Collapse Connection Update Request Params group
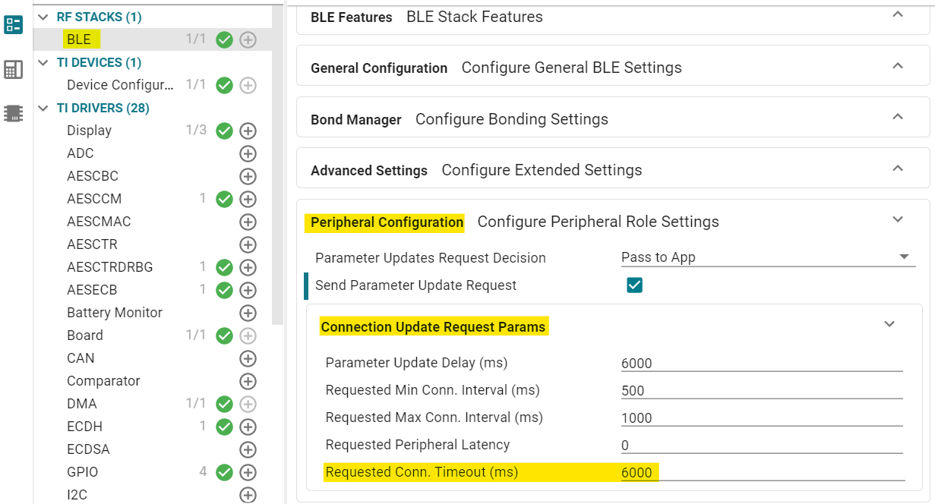935x504 pixels. coord(889,324)
